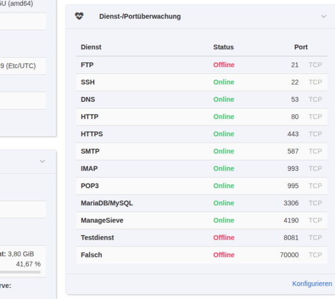Click the 3,80 GiB memory value

[x=21, y=254]
